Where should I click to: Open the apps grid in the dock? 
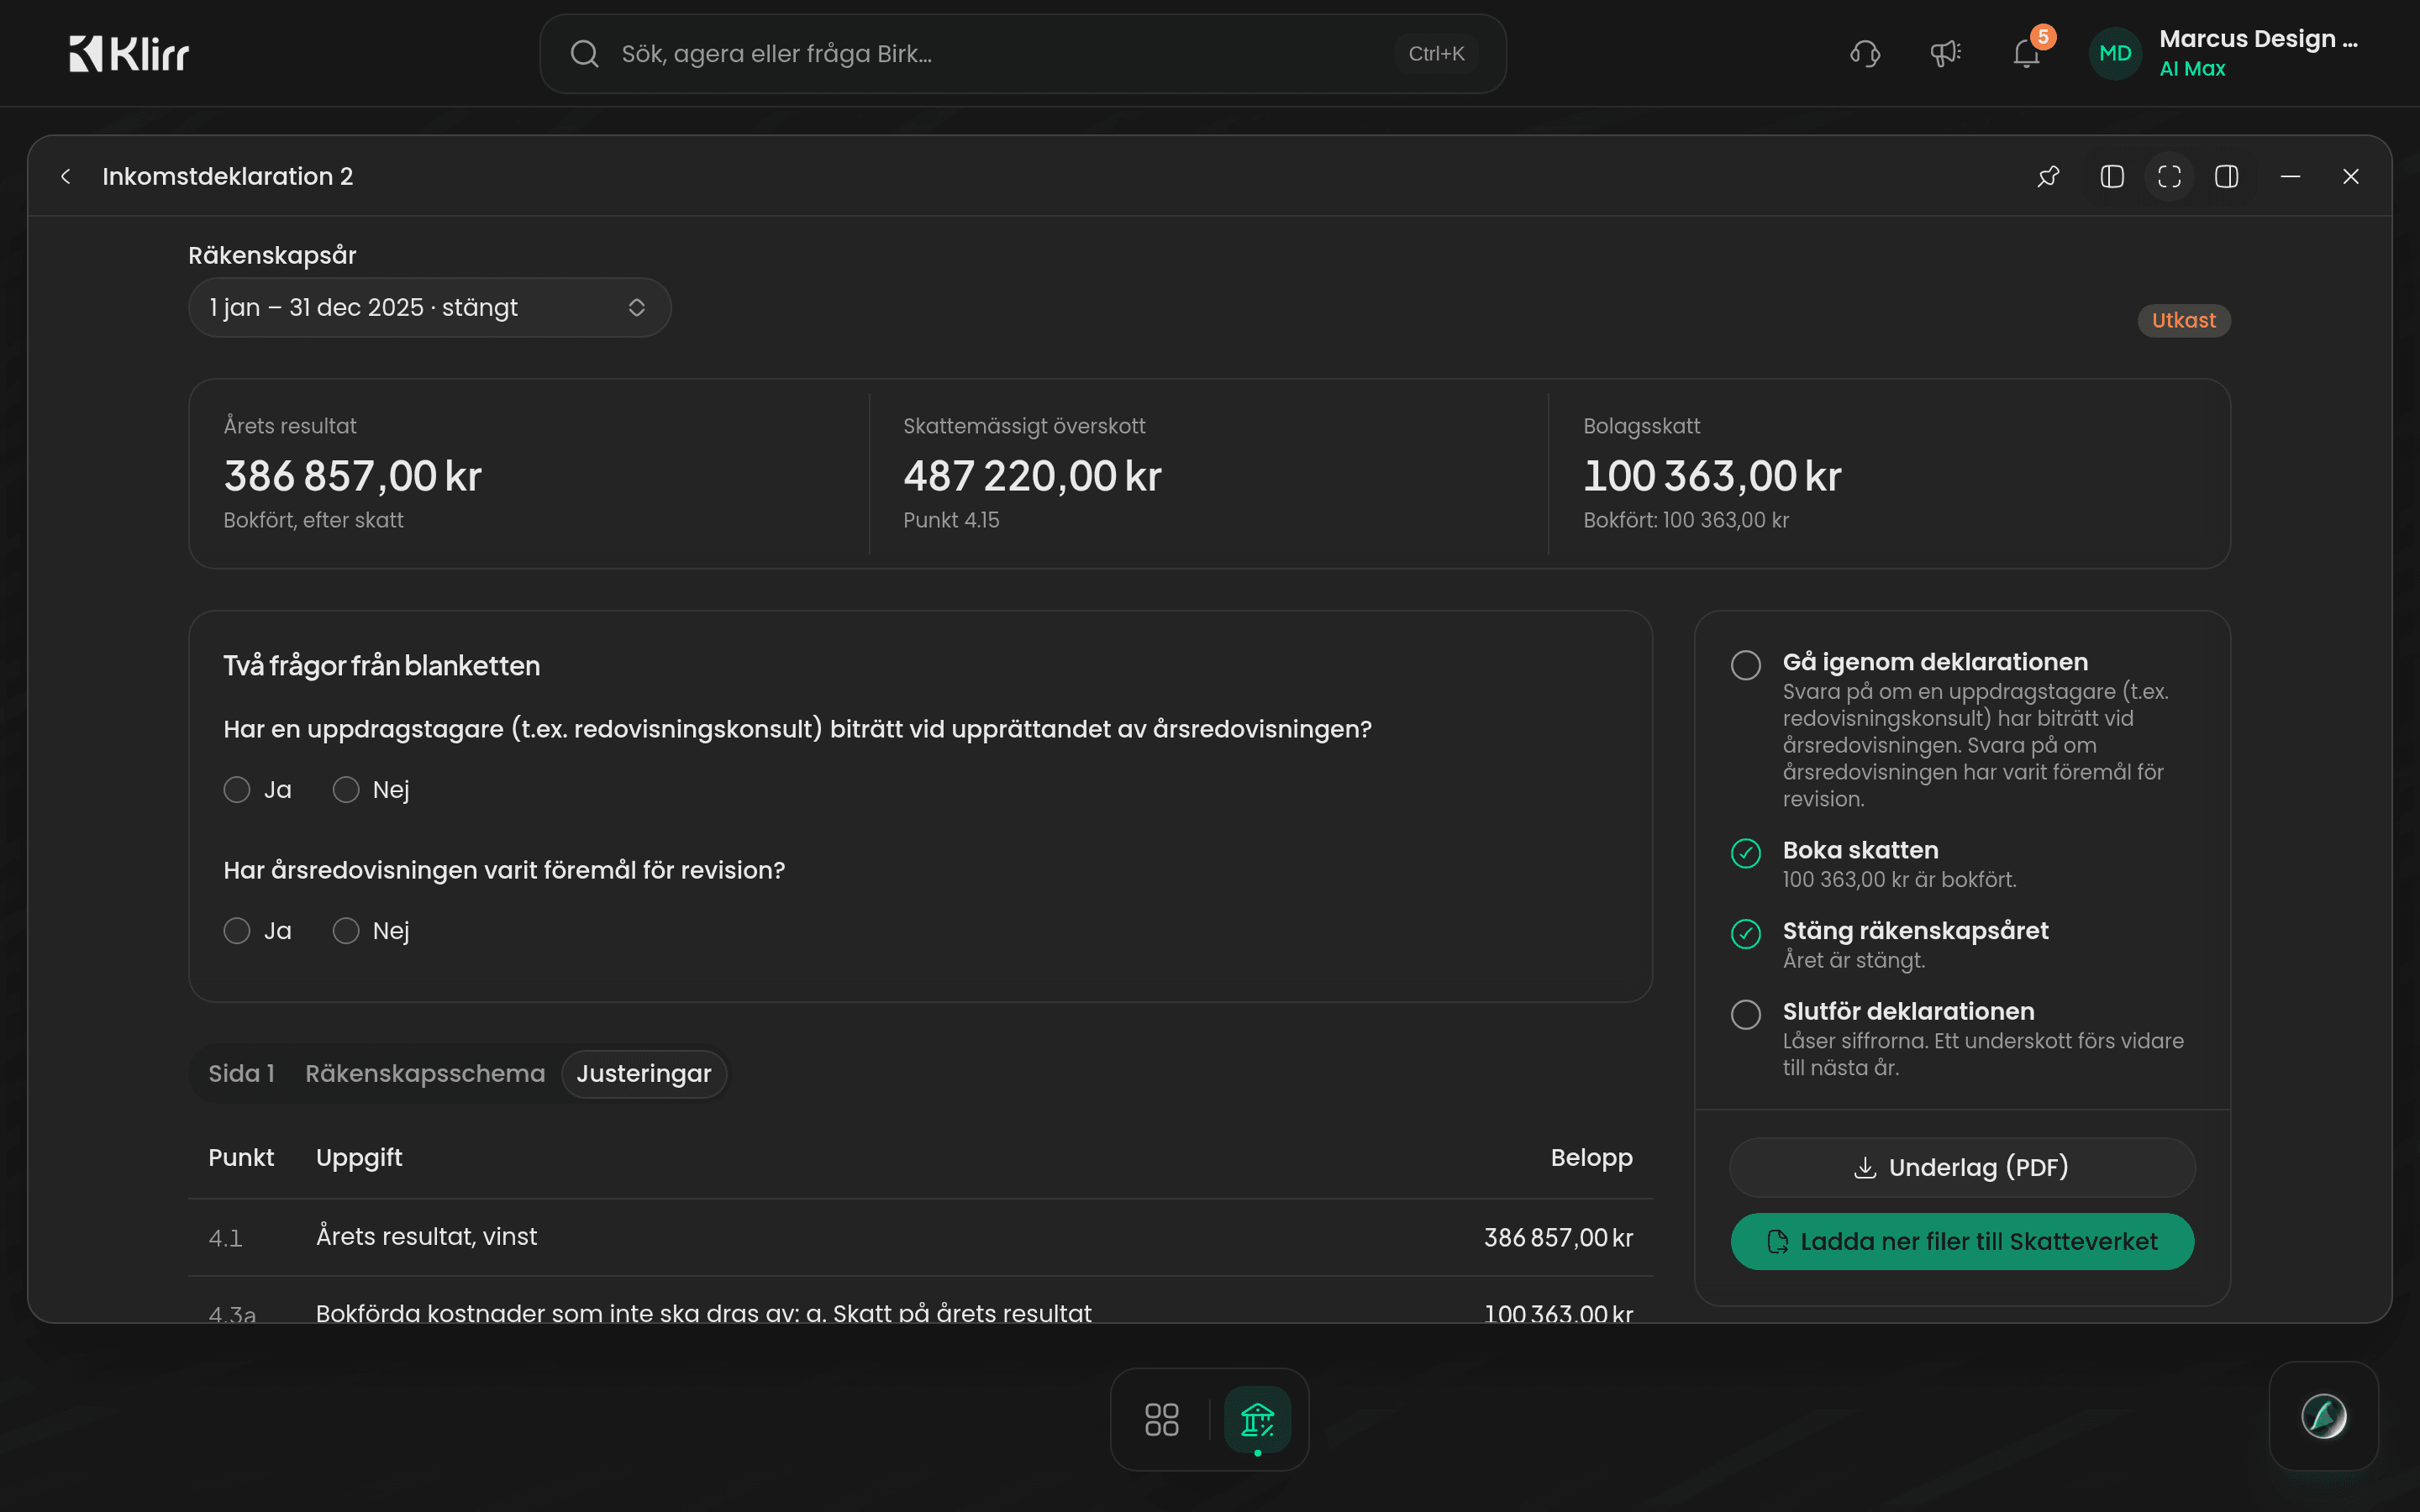(1161, 1419)
